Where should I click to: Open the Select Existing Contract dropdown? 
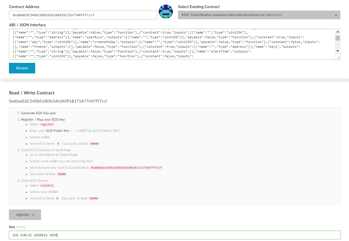pyautogui.click(x=259, y=15)
